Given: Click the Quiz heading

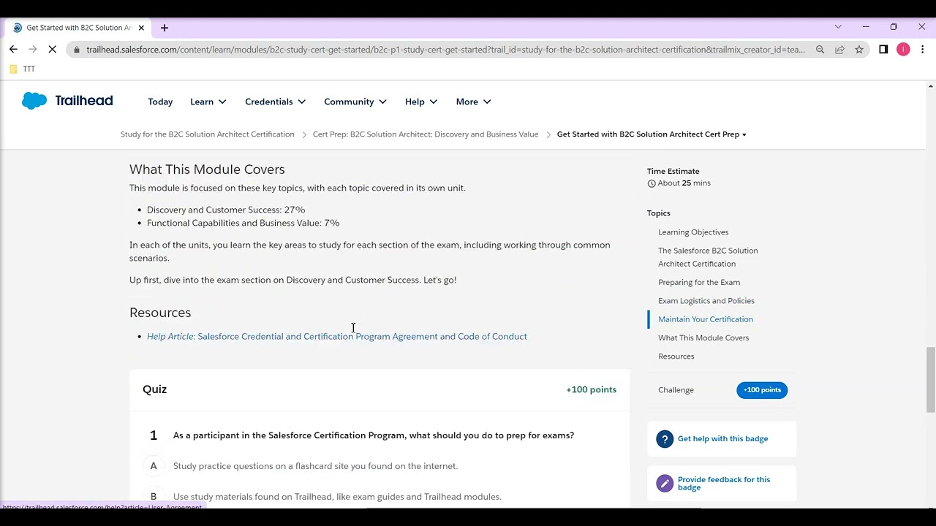Looking at the screenshot, I should (155, 389).
